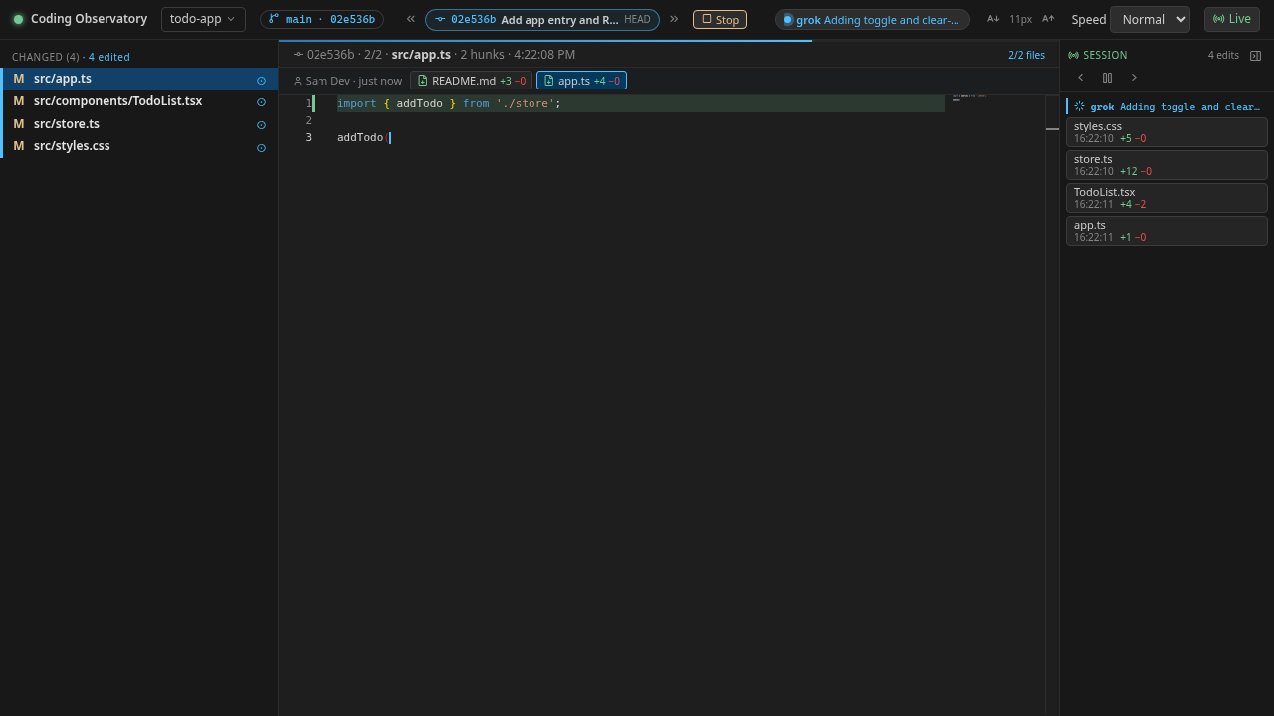Switch to the README.md file tab

pyautogui.click(x=471, y=81)
